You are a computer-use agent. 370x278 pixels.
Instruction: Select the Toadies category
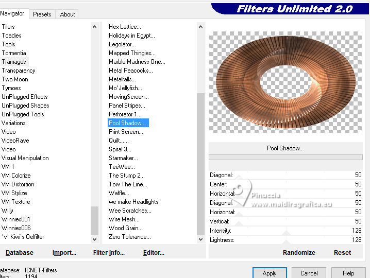pos(11,36)
